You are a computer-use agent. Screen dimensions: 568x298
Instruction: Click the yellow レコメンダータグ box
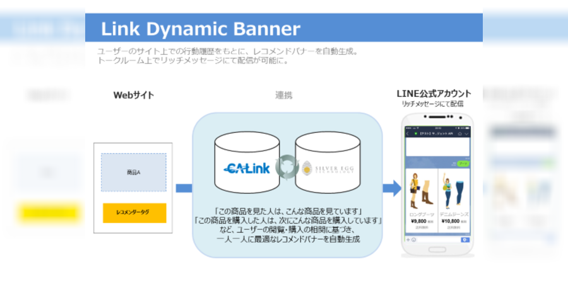pos(134,213)
